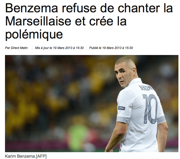Viewport: 180px width, 159px height.
Task: Click the "Karim Benzema." photo caption
Action: (x=20, y=156)
